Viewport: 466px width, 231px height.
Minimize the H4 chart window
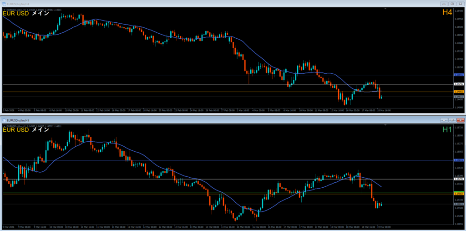click(x=444, y=3)
